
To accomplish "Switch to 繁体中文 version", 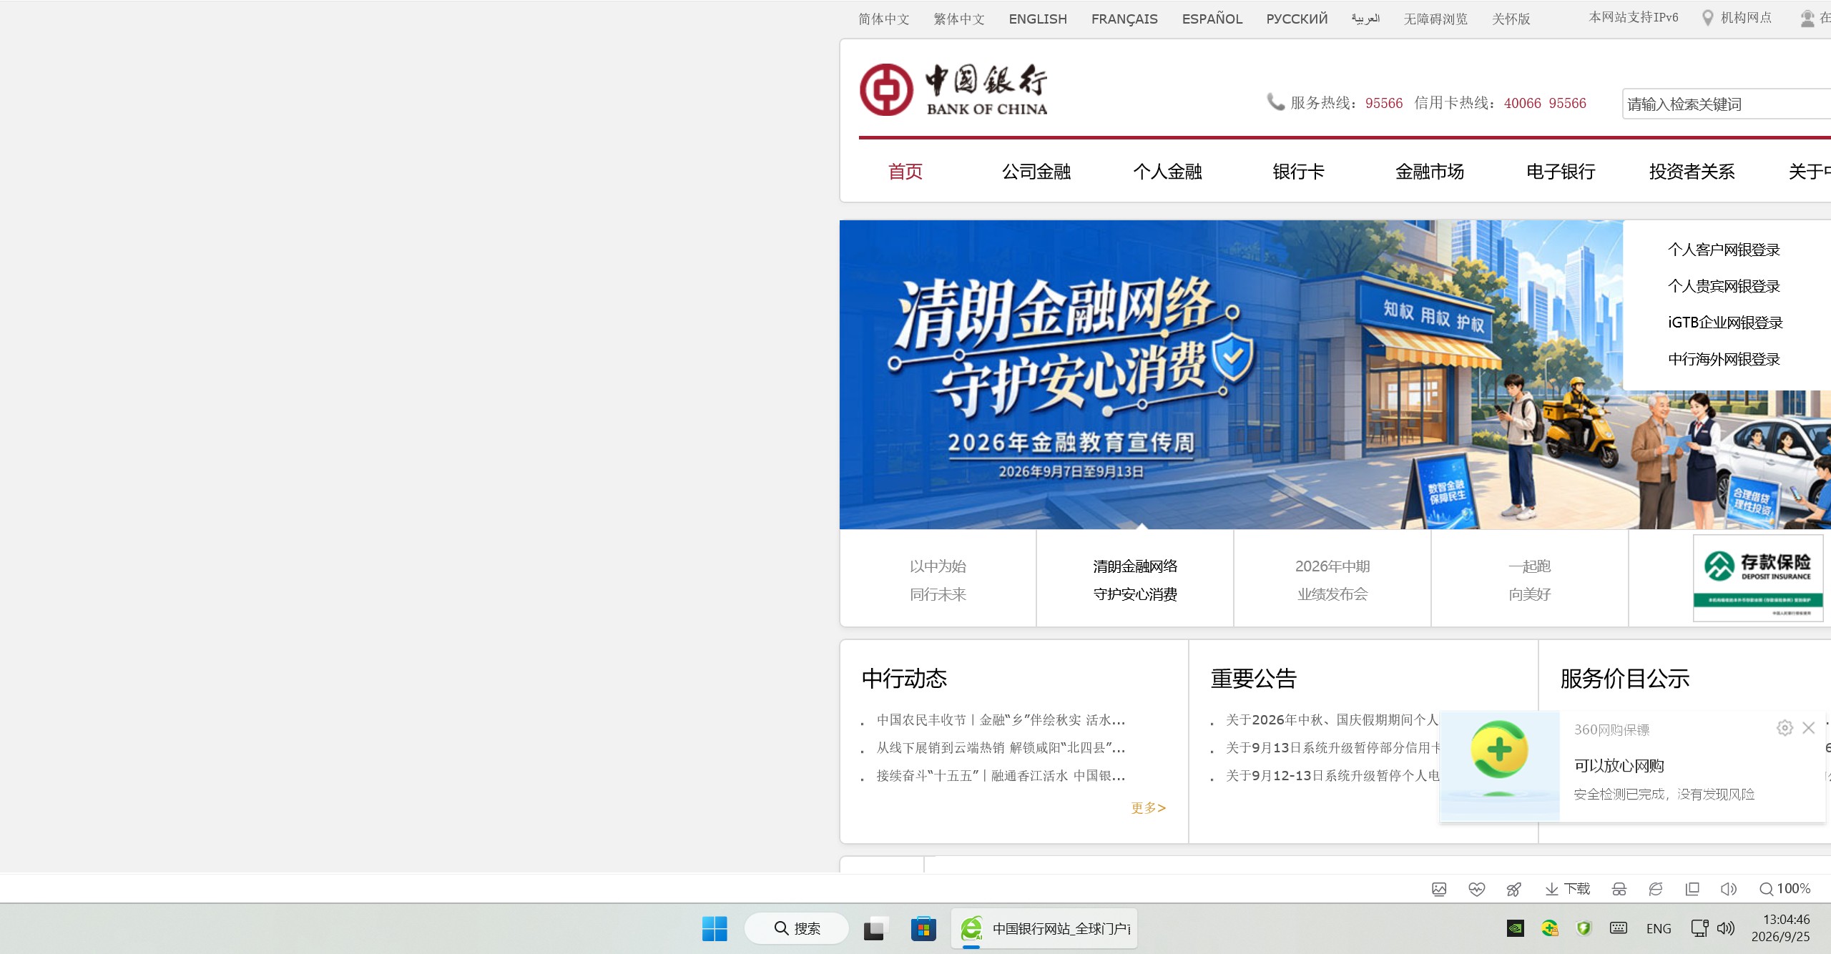I will [959, 19].
